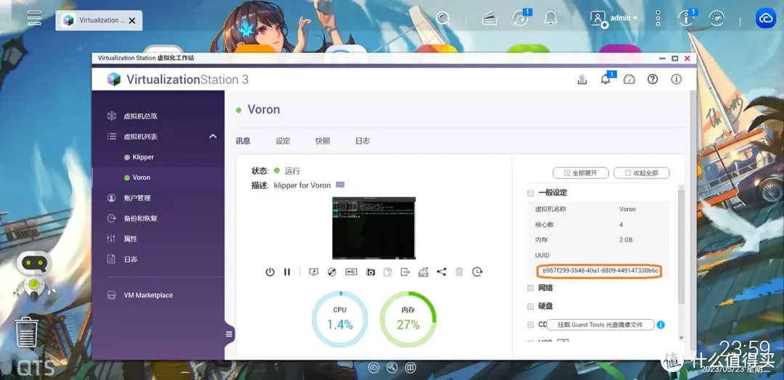Image resolution: width=784 pixels, height=380 pixels.
Task: Click the 内存 value 2 GB
Action: click(x=626, y=240)
